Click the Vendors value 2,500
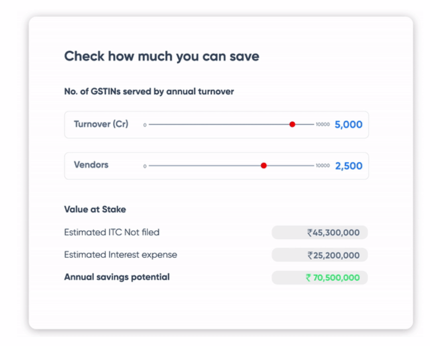This screenshot has width=430, height=346. coord(348,166)
